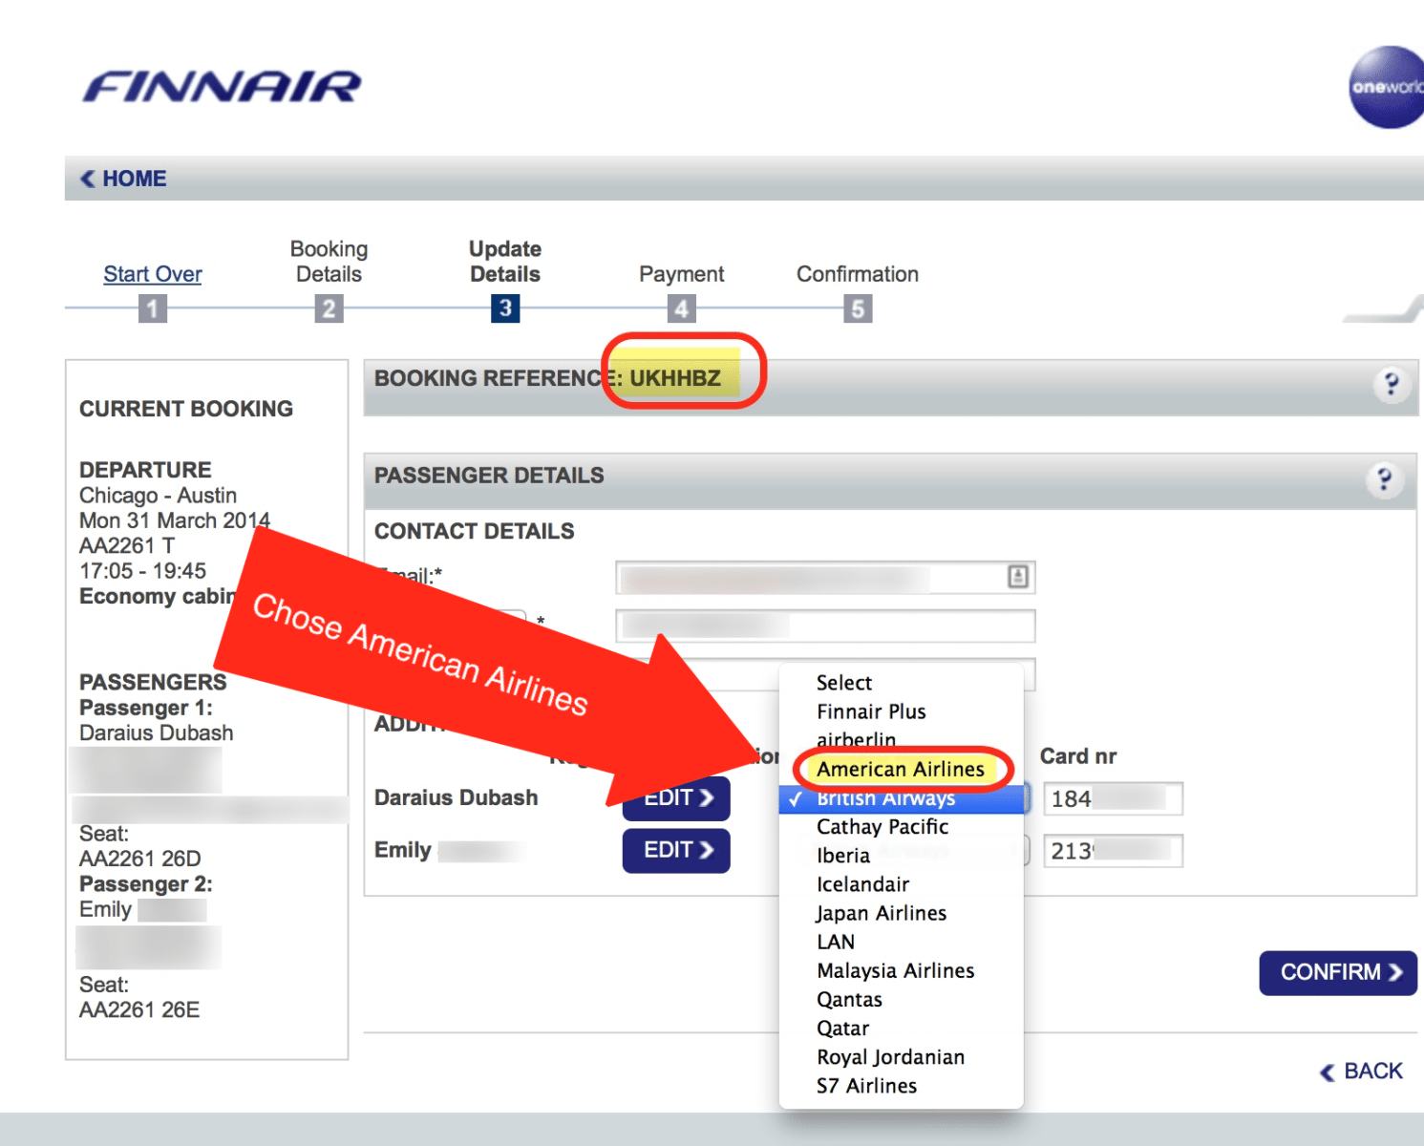Click Emily card number field 213
The width and height of the screenshot is (1424, 1146).
tap(1113, 851)
